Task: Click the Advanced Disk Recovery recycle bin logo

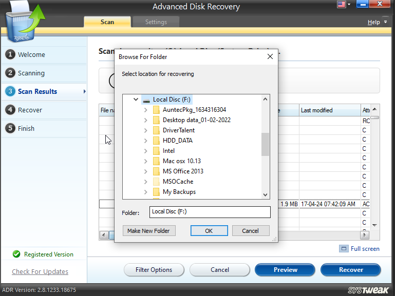Action: pos(25,22)
